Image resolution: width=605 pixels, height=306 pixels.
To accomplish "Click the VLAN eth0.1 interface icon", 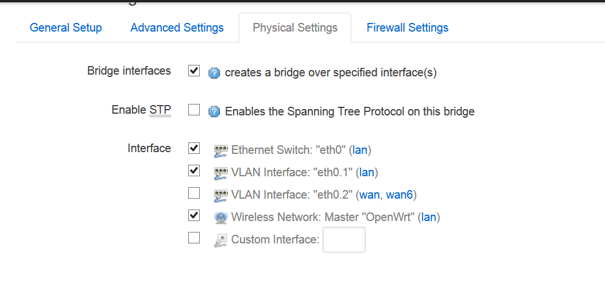I will (x=220, y=173).
